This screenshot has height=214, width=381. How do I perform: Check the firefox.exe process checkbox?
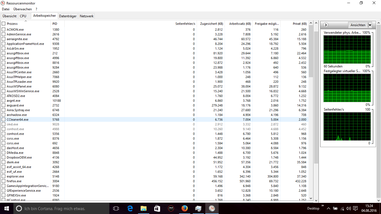coord(3,181)
